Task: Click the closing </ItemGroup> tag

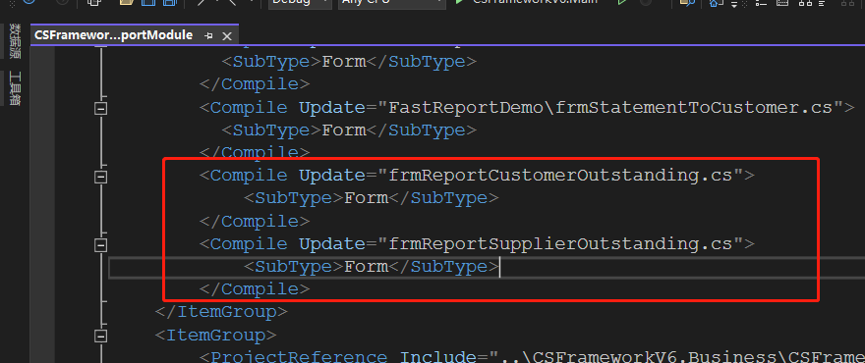Action: pyautogui.click(x=221, y=312)
